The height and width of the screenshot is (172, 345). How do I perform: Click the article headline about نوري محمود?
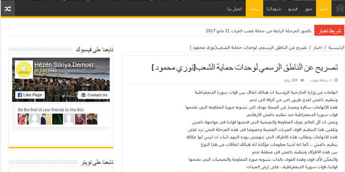(245, 68)
